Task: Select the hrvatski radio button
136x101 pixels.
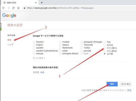Action: tap(60, 42)
